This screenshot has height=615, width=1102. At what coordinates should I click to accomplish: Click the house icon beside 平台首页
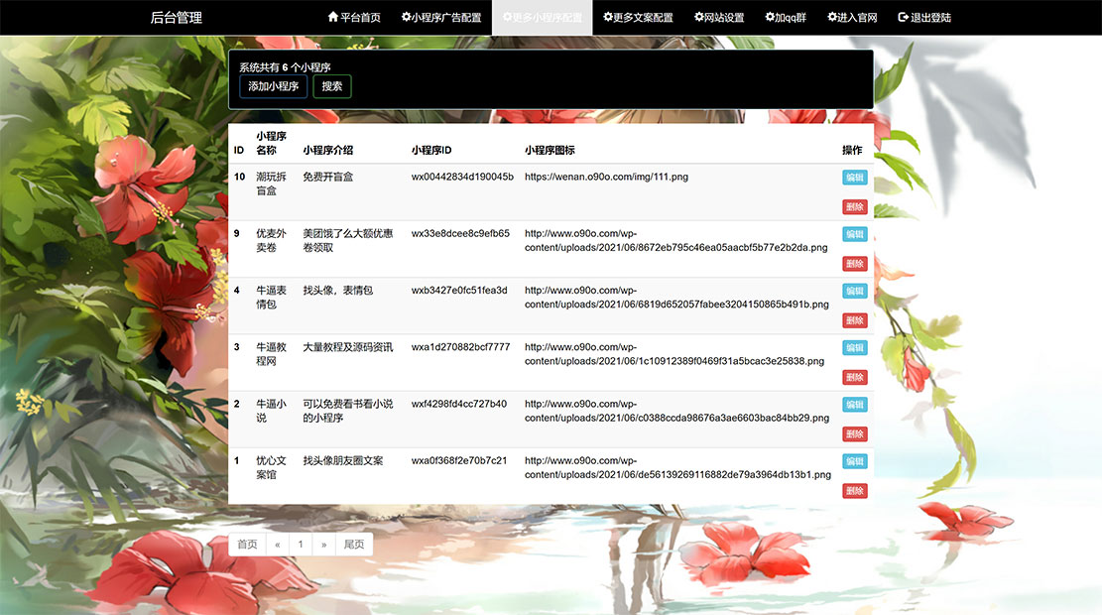click(x=332, y=17)
